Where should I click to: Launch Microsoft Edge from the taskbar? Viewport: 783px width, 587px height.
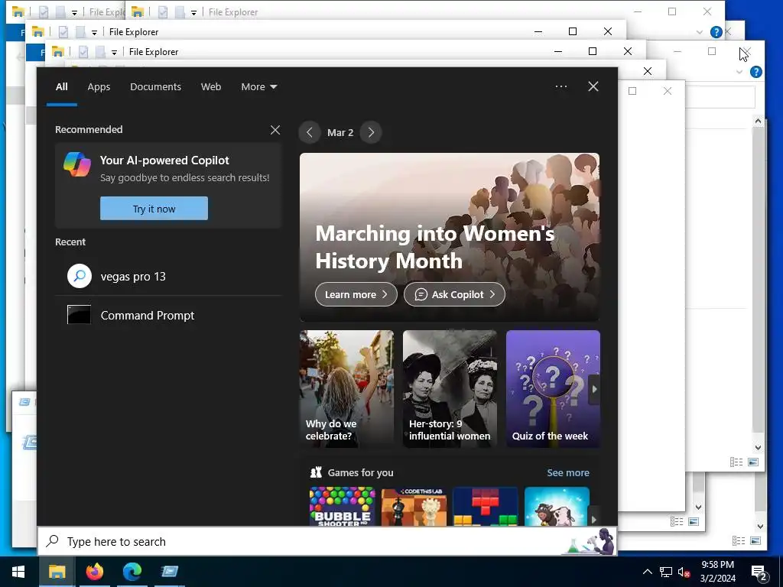[x=132, y=572]
